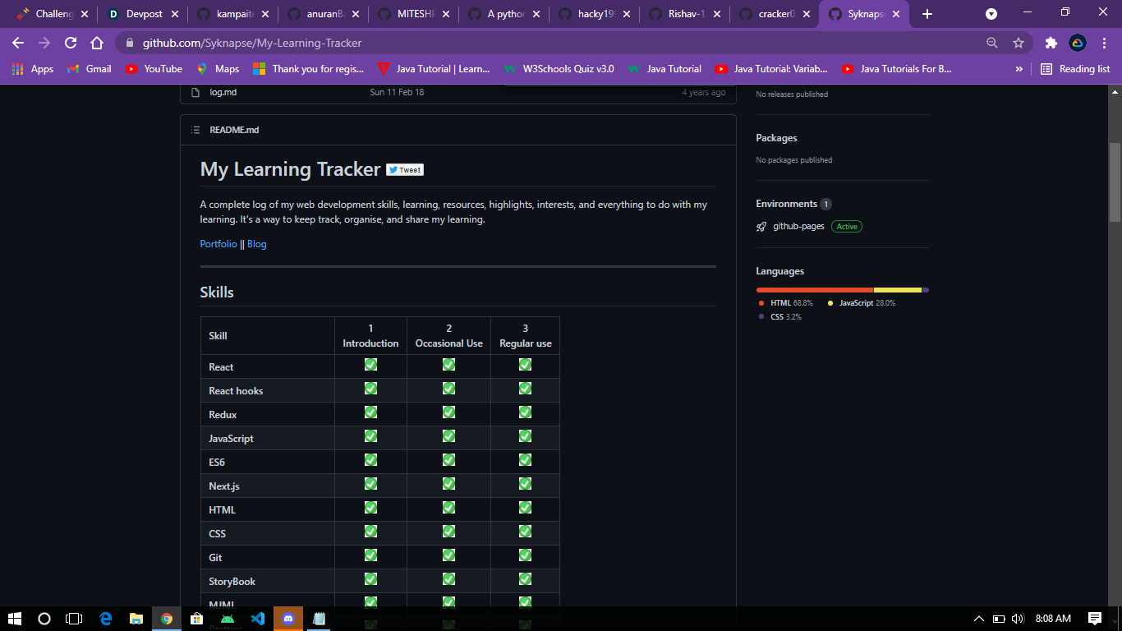Click the HTML Introduction check mark
This screenshot has height=631, width=1122.
(370, 507)
